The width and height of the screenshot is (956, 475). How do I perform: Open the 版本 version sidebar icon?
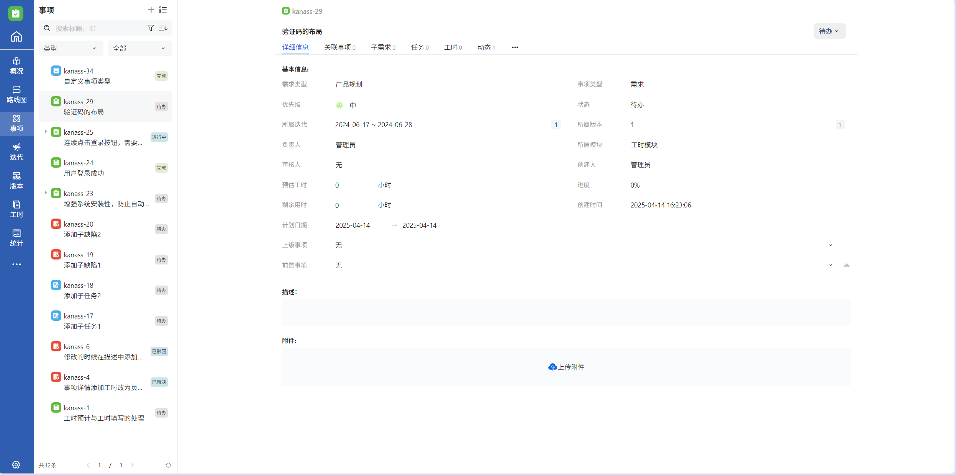pos(16,180)
